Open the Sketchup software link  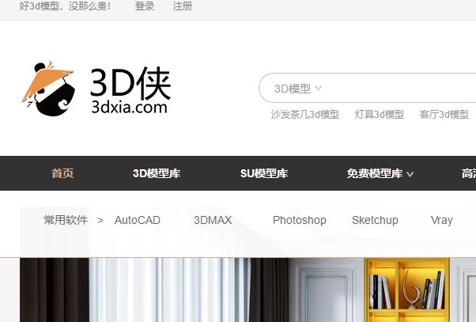pyautogui.click(x=375, y=220)
